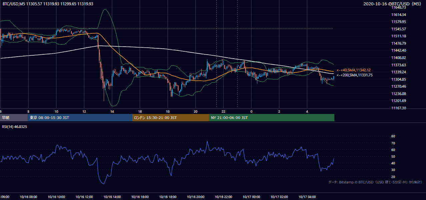This screenshot has width=426, height=200.
Task: Click price axis value 11339.24
Action: click(x=398, y=72)
